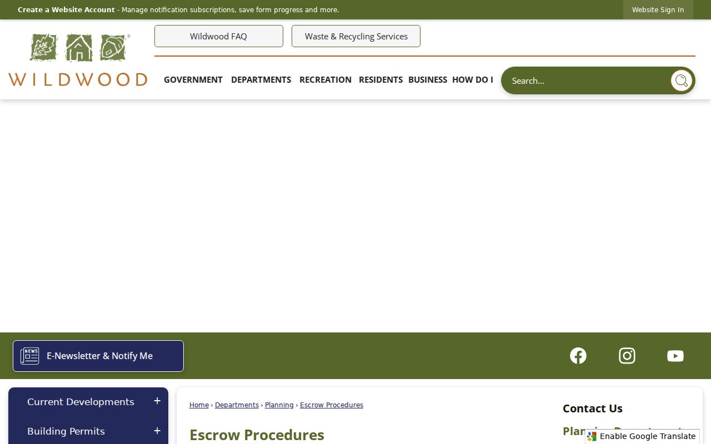Screen dimensions: 711x444
Task: Open the Instagram icon
Action: coord(627,356)
